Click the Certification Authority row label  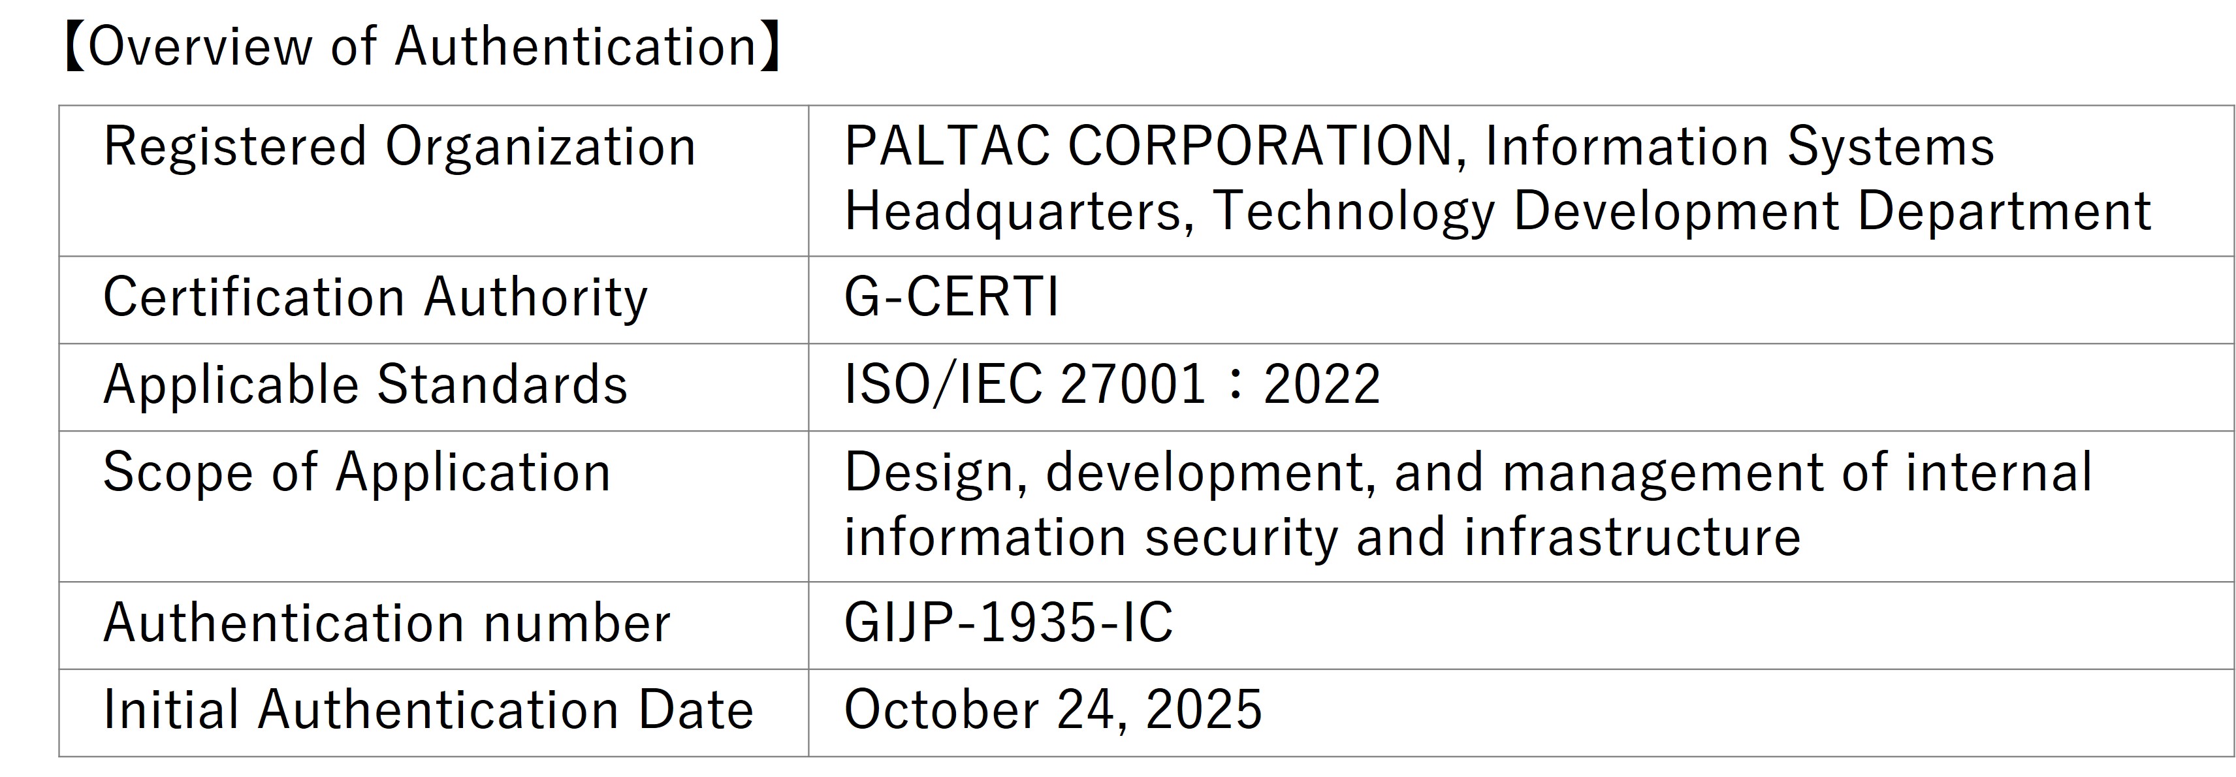click(375, 298)
